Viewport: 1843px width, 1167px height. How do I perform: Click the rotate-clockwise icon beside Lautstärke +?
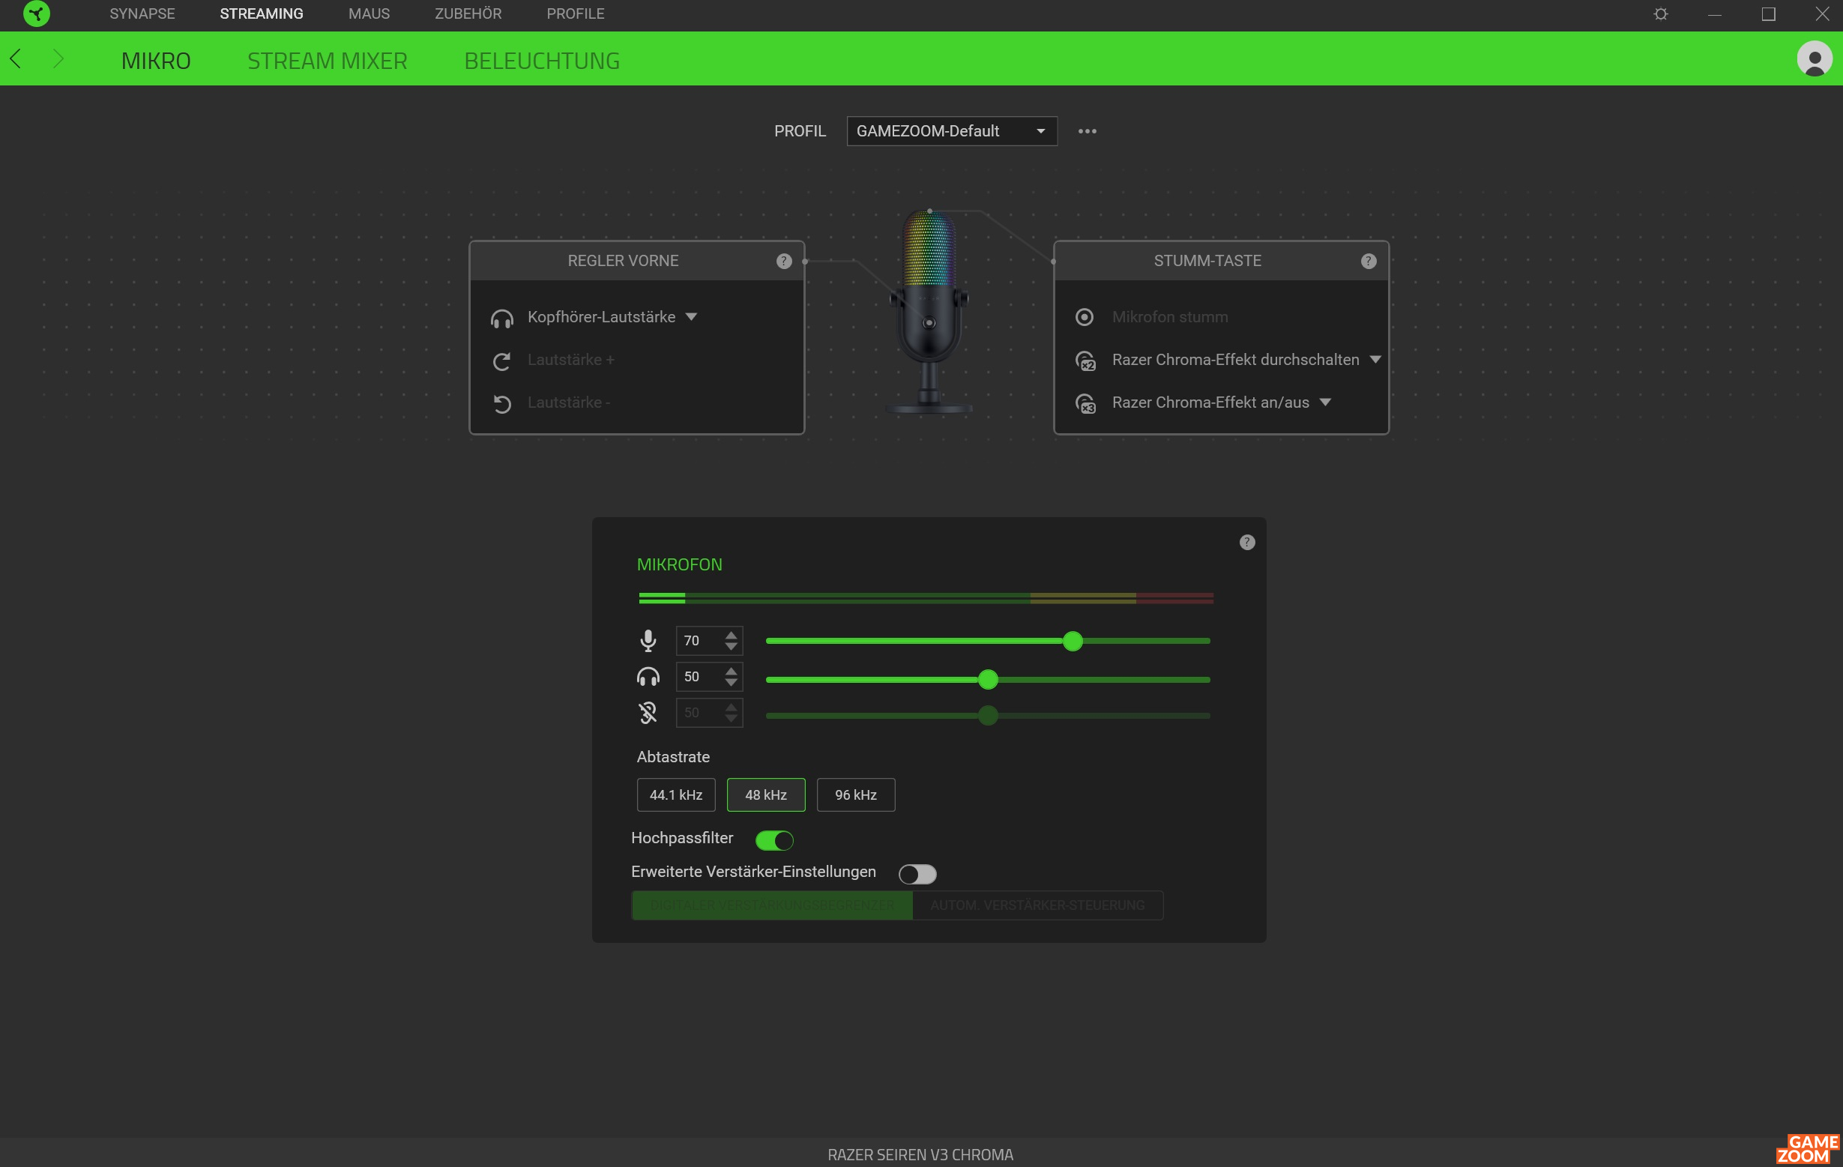click(x=502, y=361)
